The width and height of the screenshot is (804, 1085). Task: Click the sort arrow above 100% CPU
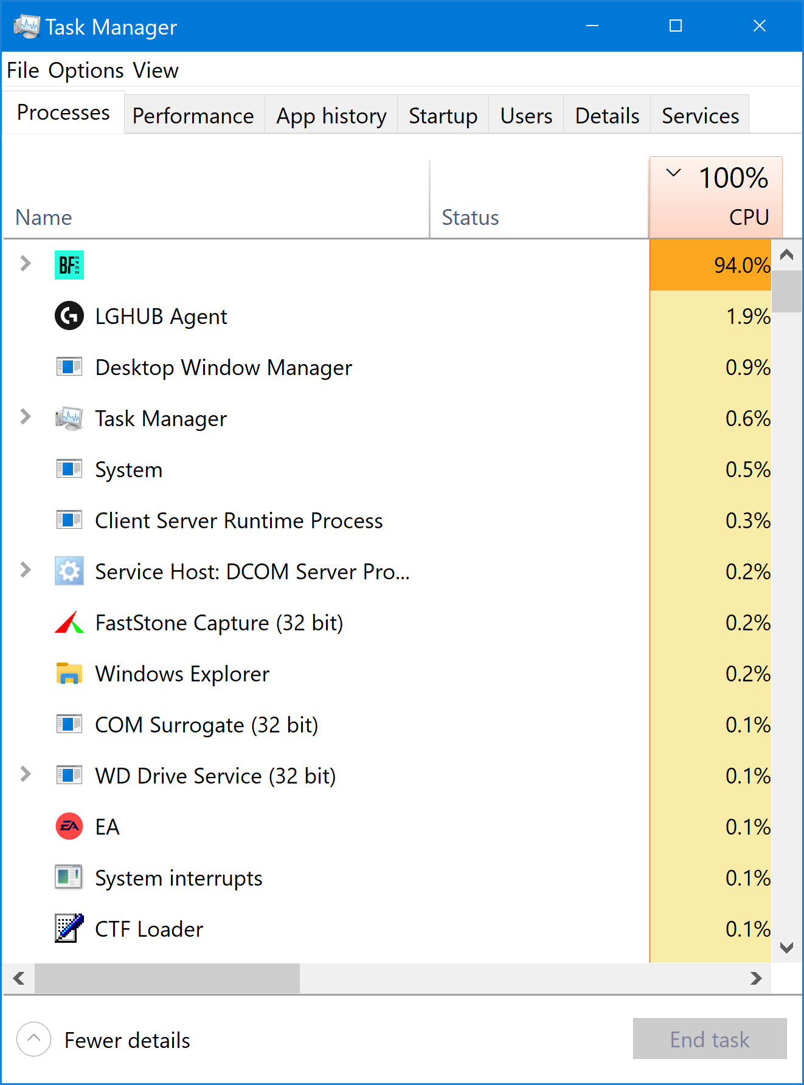pos(673,173)
